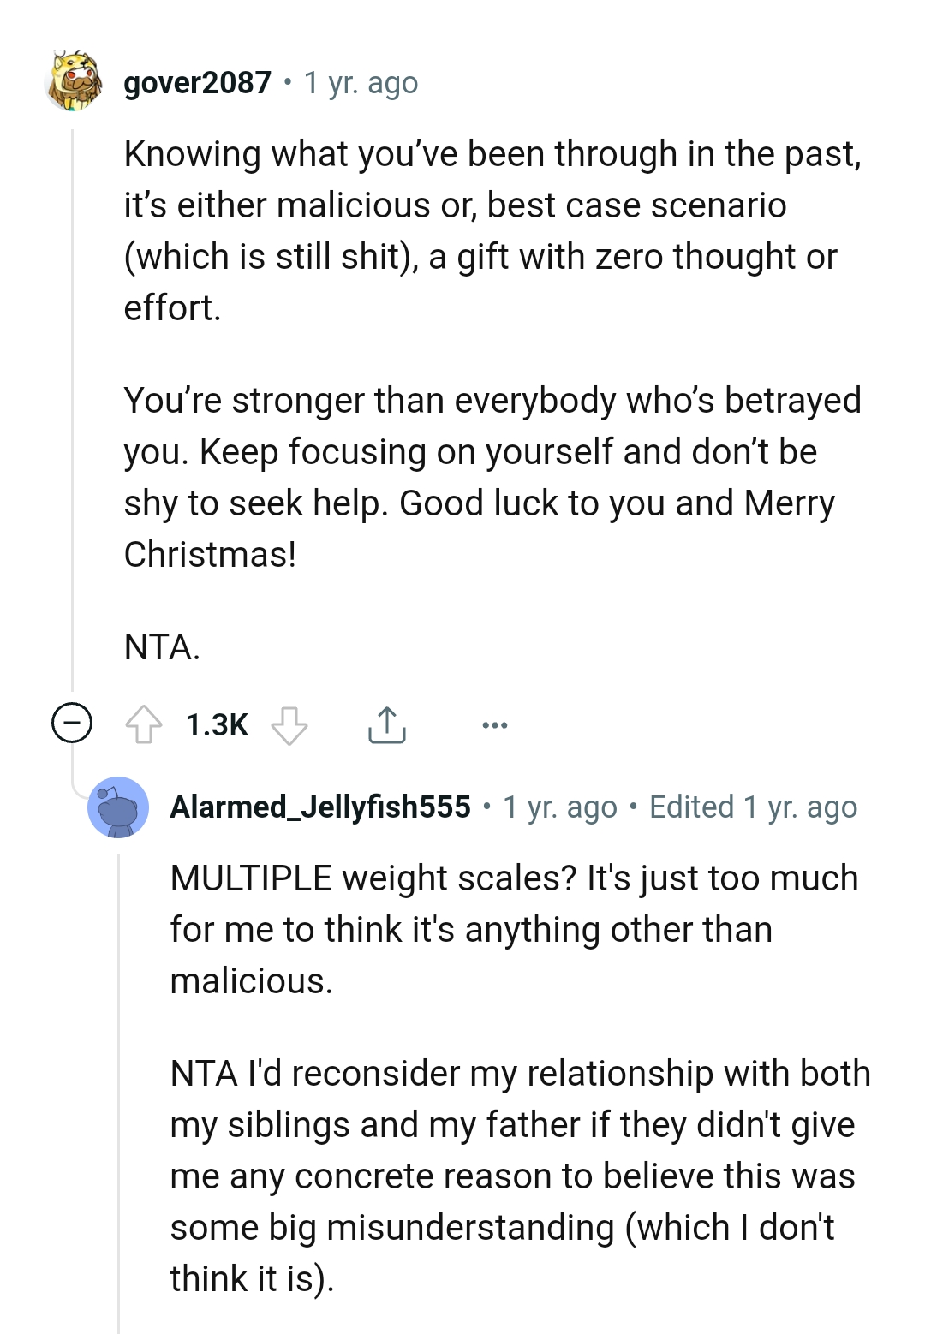Screen dimensions: 925x1334
Task: Click the "Knowing what you've been through" paragraph
Action: point(492,230)
